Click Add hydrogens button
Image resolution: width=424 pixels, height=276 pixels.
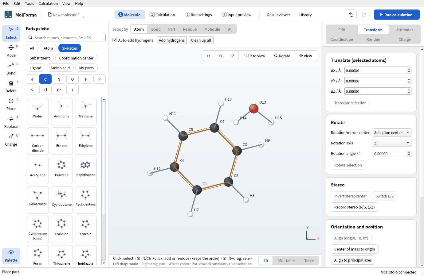coord(172,40)
